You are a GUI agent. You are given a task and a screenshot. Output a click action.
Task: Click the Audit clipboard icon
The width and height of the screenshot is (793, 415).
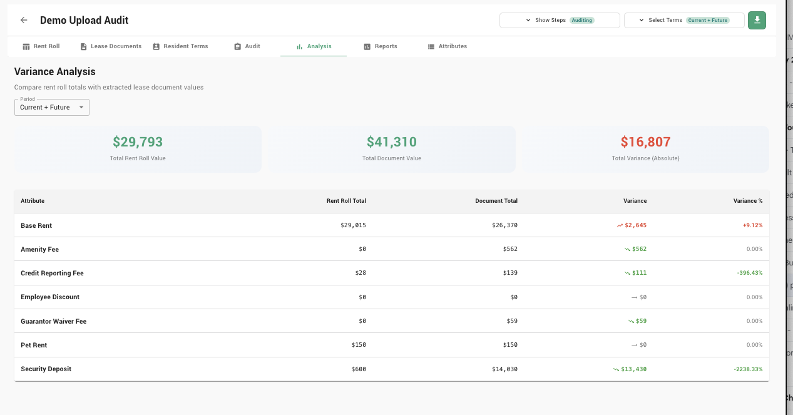tap(237, 46)
